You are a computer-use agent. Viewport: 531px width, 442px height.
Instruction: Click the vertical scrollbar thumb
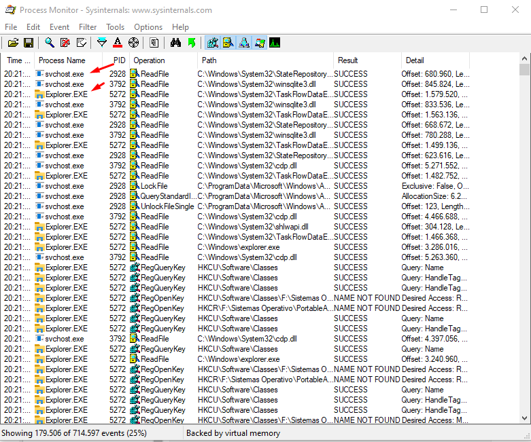pyautogui.click(x=524, y=69)
